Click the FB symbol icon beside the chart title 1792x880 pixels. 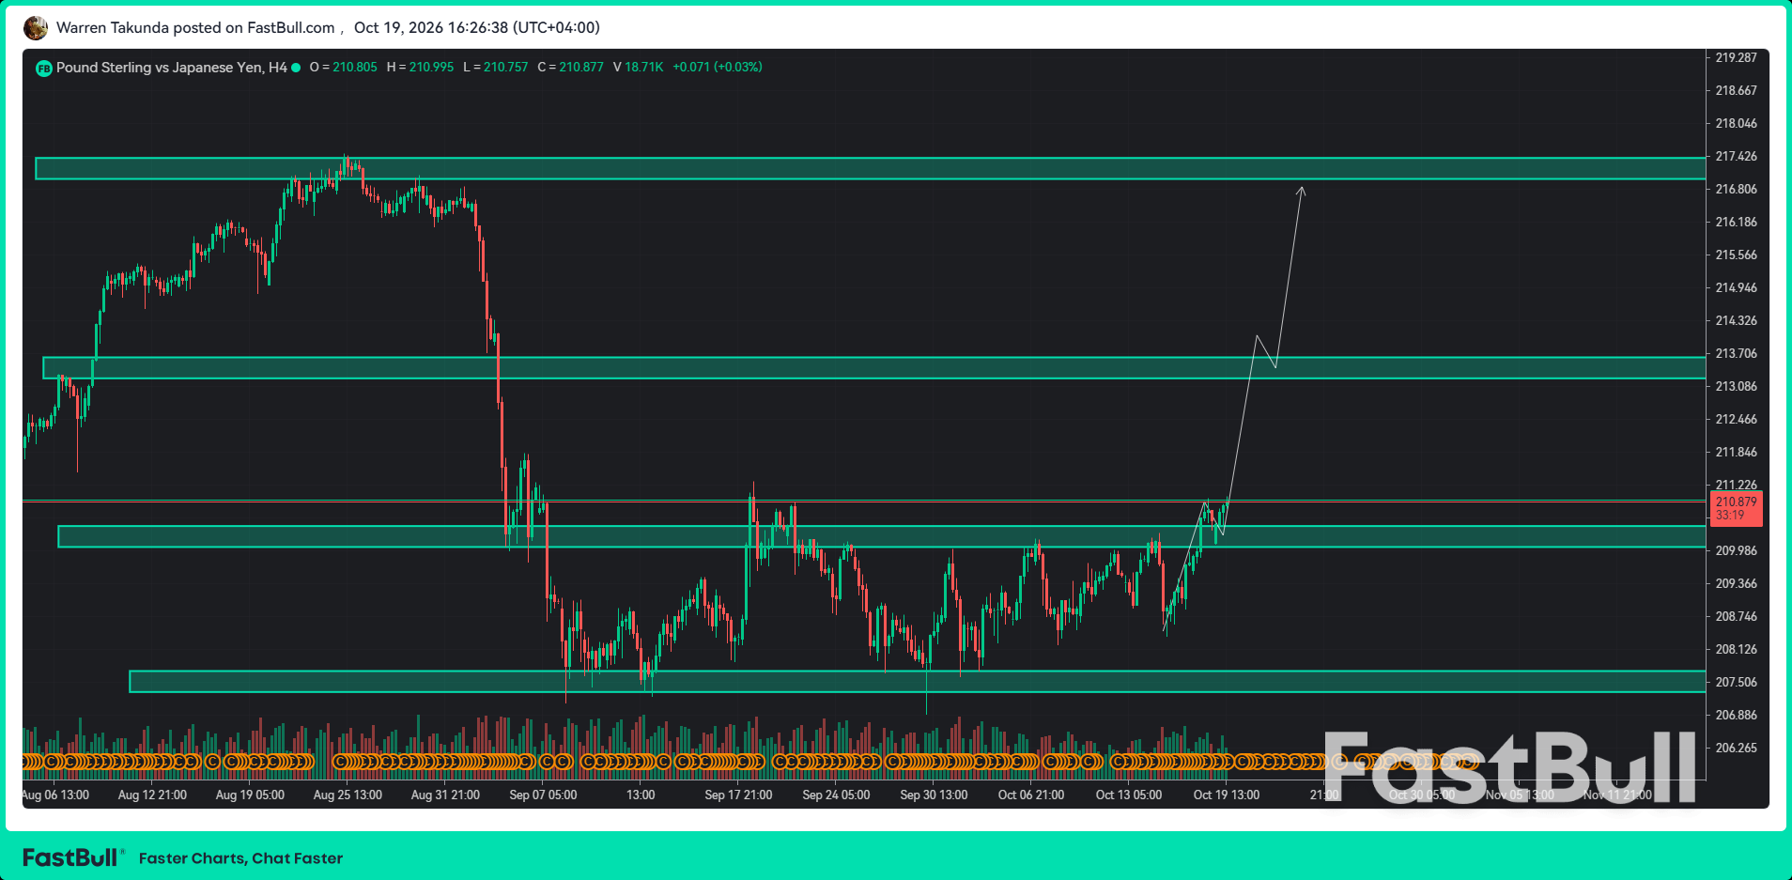point(43,69)
